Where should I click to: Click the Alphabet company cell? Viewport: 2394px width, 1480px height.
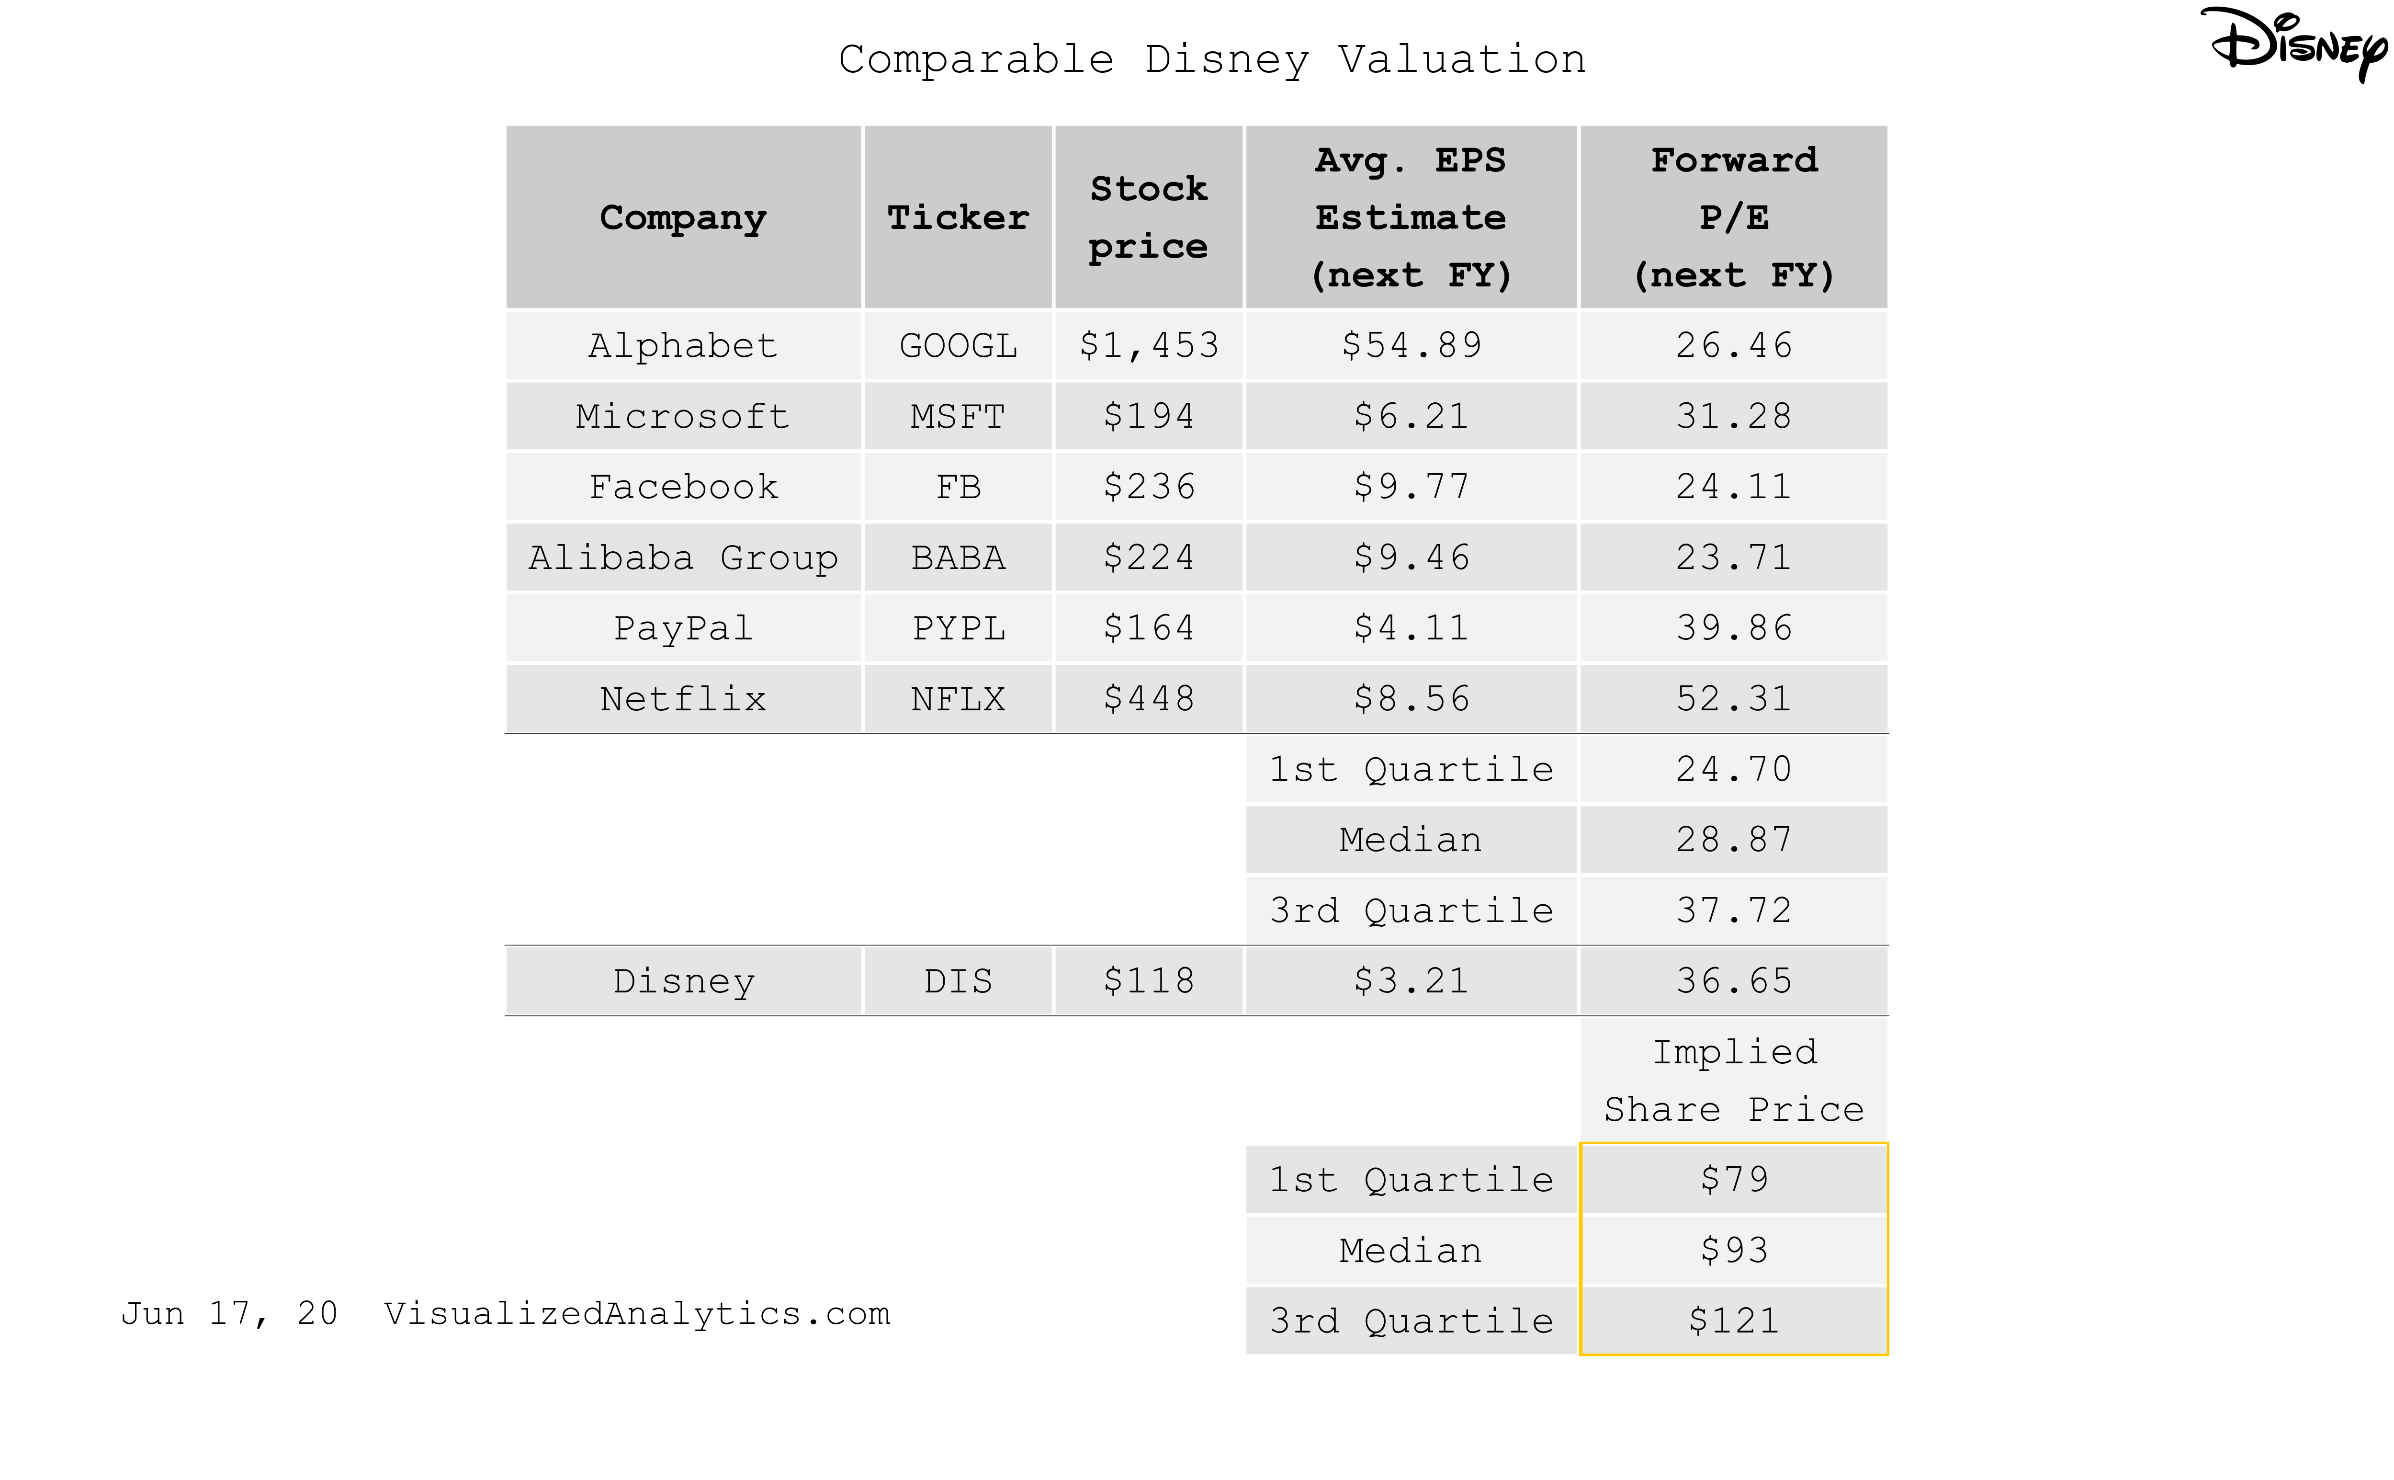pyautogui.click(x=683, y=345)
